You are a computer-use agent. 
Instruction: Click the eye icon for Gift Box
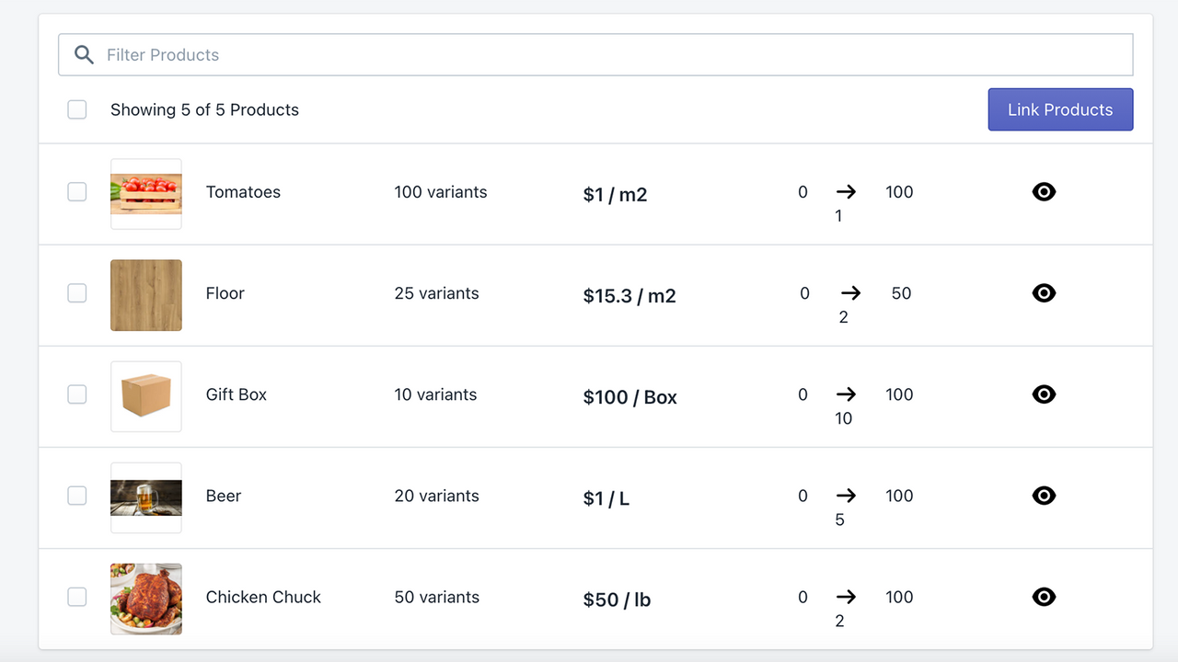[1044, 394]
